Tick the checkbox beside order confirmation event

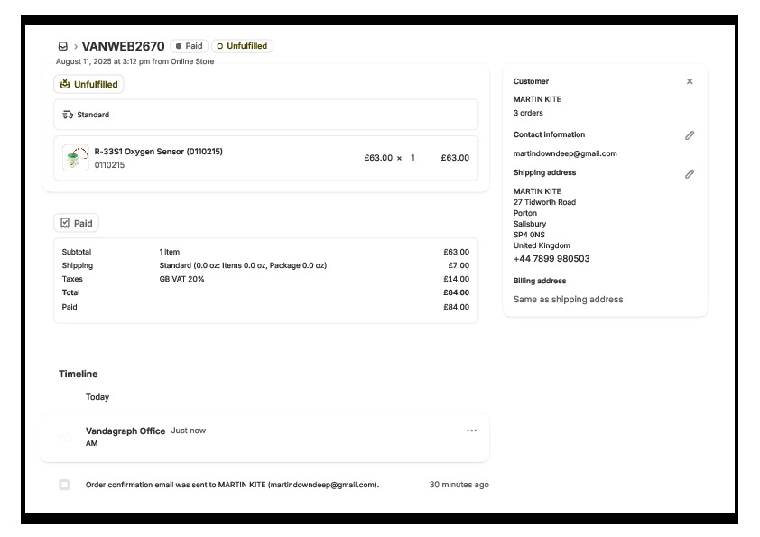click(x=64, y=485)
